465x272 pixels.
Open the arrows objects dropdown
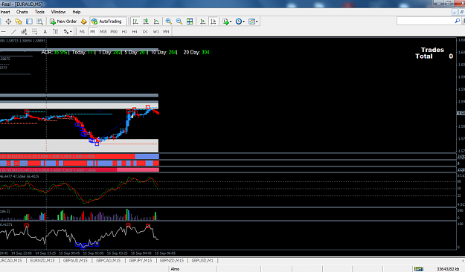[x=67, y=31]
